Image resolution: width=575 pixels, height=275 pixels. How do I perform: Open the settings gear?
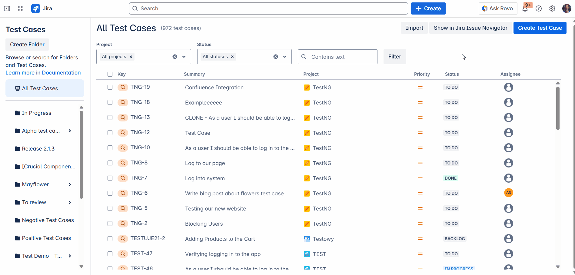[x=552, y=8]
